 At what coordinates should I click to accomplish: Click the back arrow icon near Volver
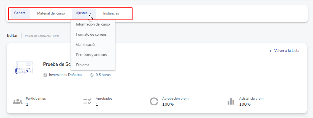click(271, 51)
